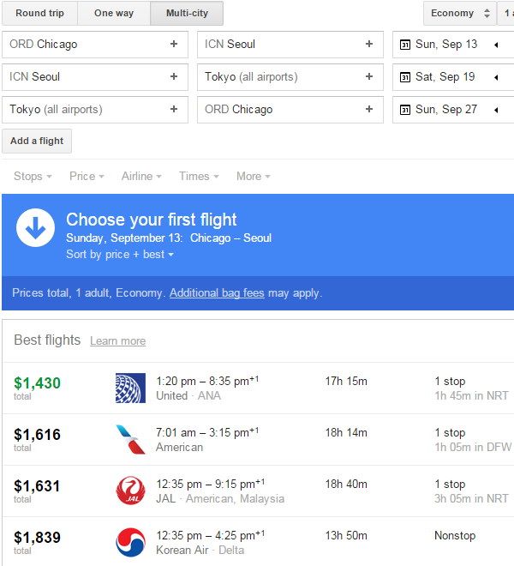Select the Multi-city tab
The width and height of the screenshot is (514, 566).
[186, 13]
